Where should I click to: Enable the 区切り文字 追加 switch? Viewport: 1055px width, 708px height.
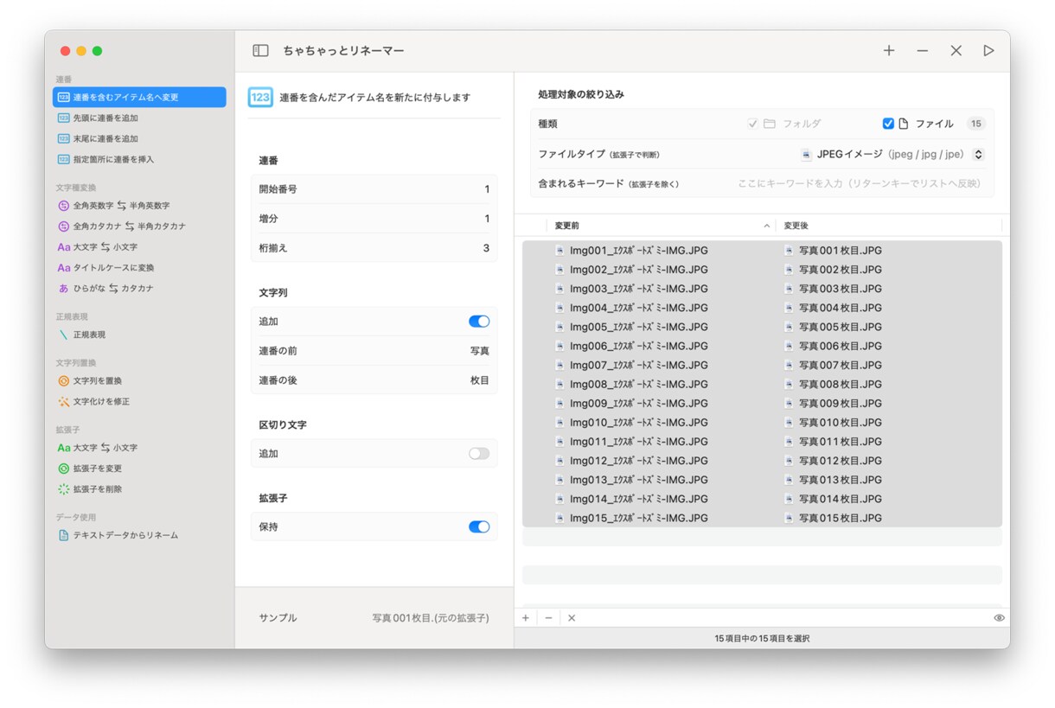tap(479, 454)
